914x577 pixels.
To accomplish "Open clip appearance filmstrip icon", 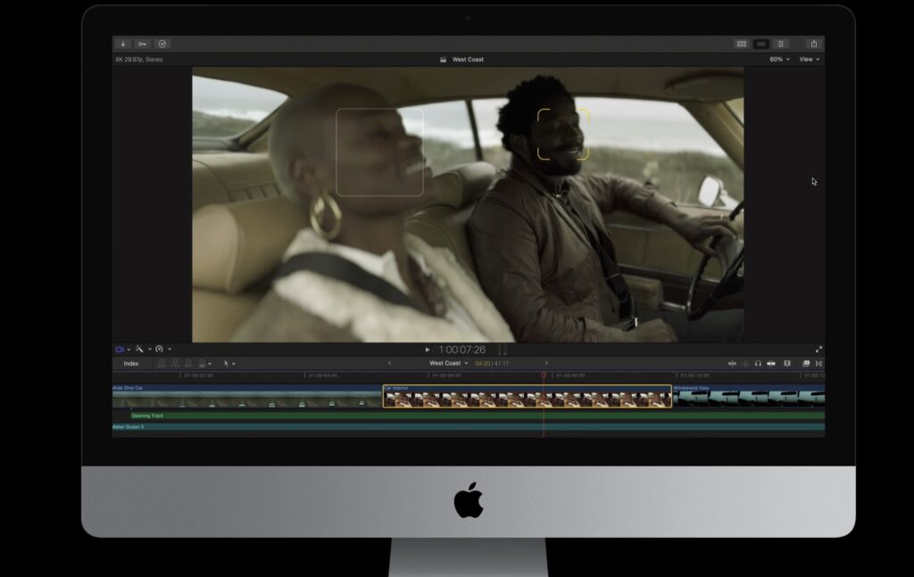I will click(787, 363).
